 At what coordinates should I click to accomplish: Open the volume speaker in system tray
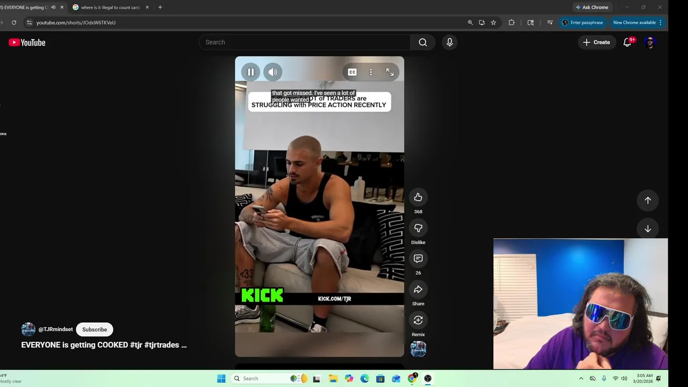(624, 378)
